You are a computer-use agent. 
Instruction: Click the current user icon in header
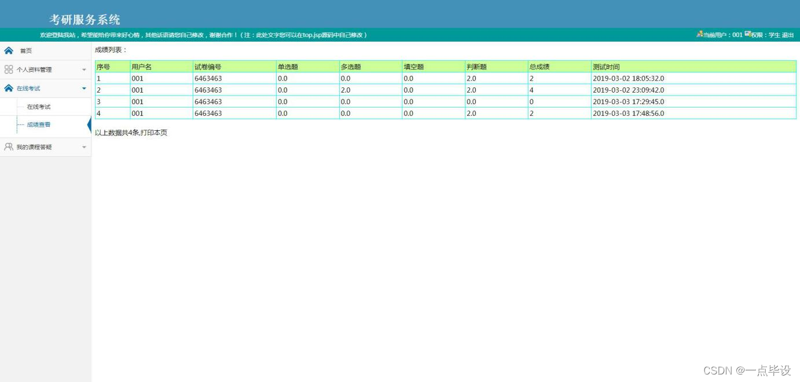tap(699, 34)
